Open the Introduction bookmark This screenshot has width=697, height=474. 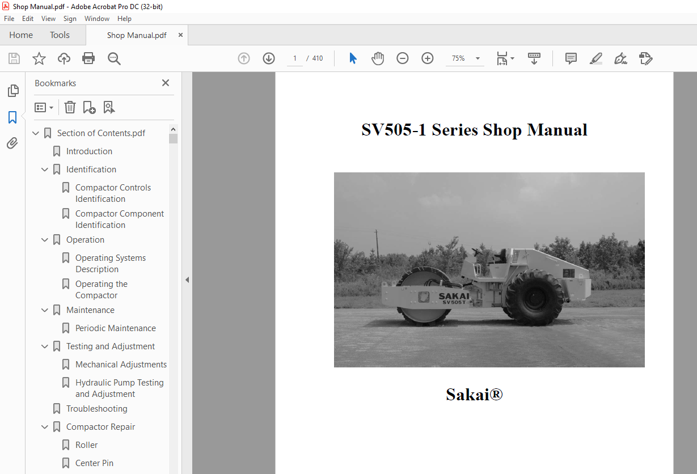point(89,151)
